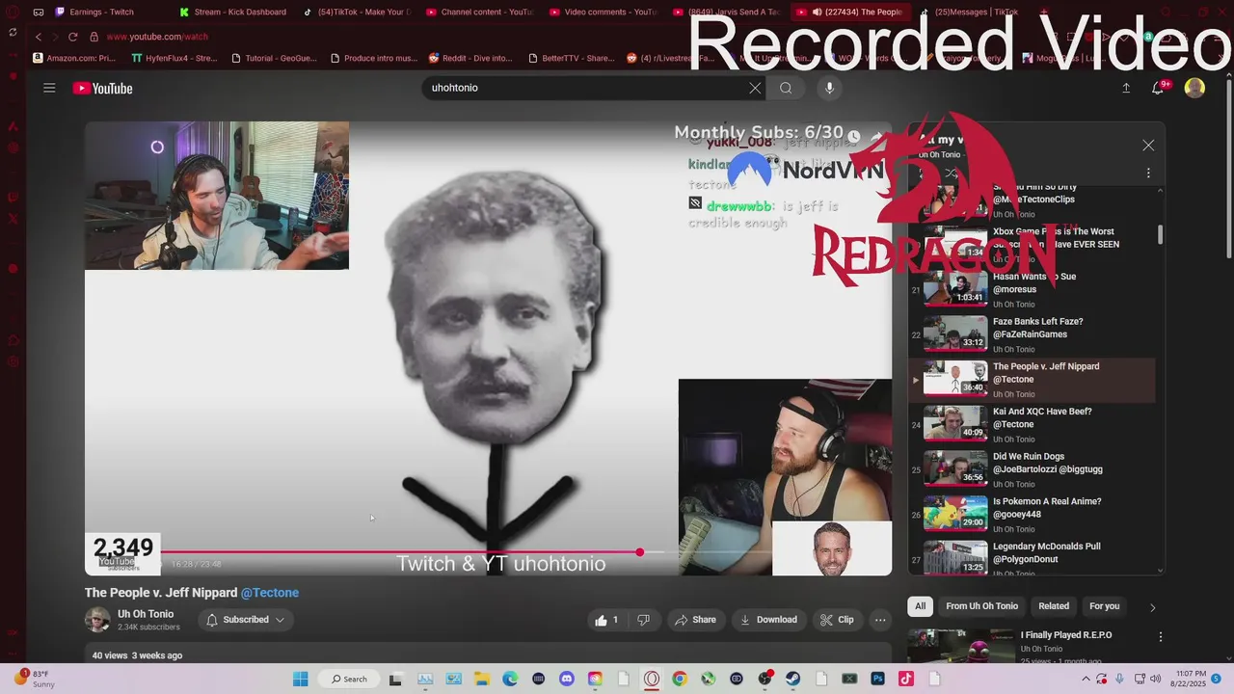Open playlist options three-dot menu

1148,173
